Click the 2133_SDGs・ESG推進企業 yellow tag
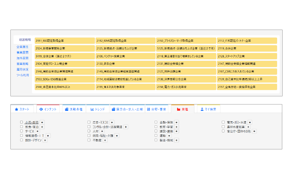The width and height of the screenshot is (293, 179). tap(64, 79)
